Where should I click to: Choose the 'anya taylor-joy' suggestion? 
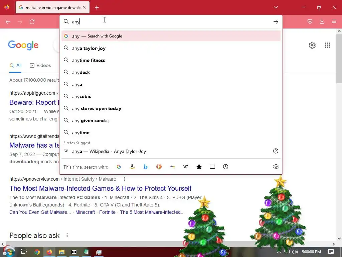click(x=171, y=48)
